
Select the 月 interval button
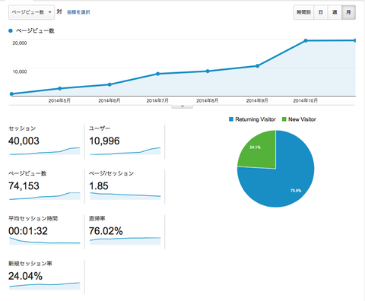pyautogui.click(x=348, y=12)
